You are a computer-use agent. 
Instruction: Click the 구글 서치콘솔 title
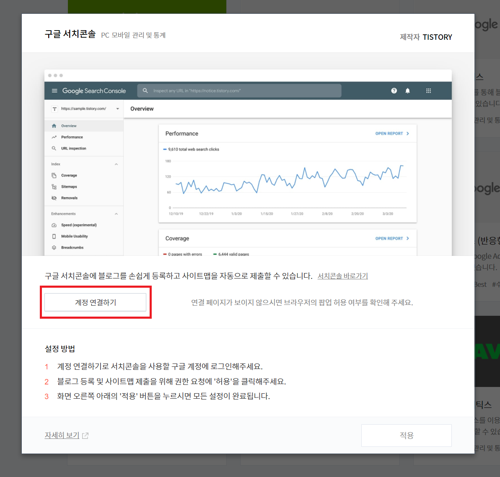click(70, 34)
